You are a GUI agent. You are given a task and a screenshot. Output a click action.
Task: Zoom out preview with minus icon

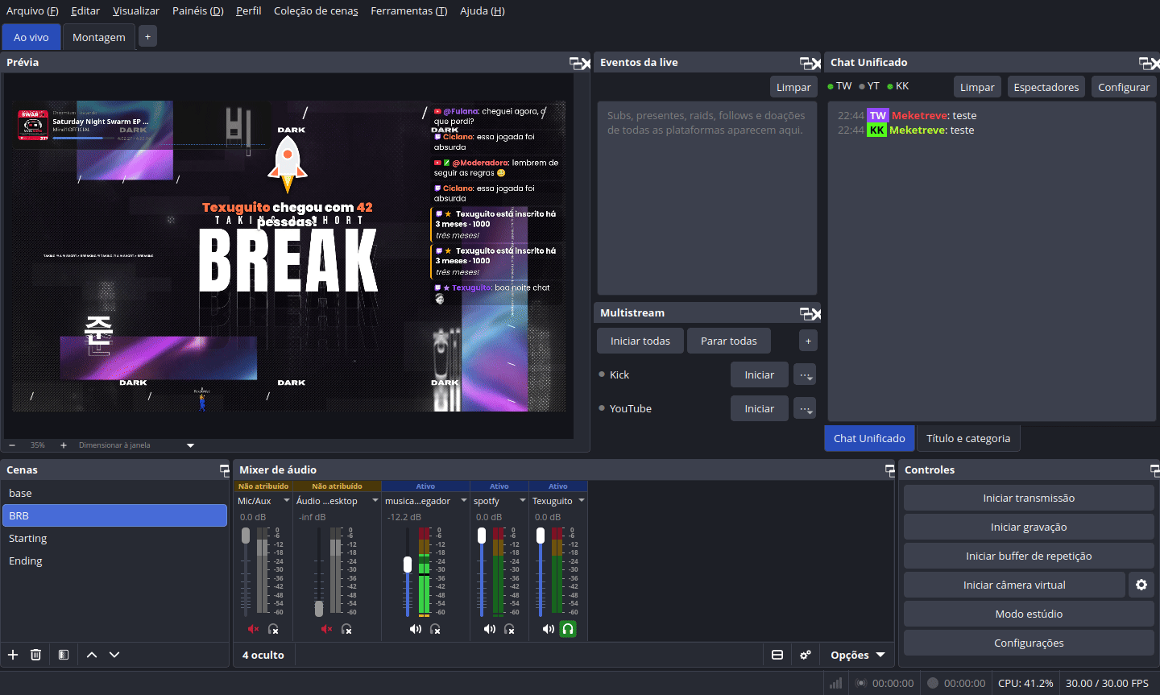pyautogui.click(x=12, y=445)
